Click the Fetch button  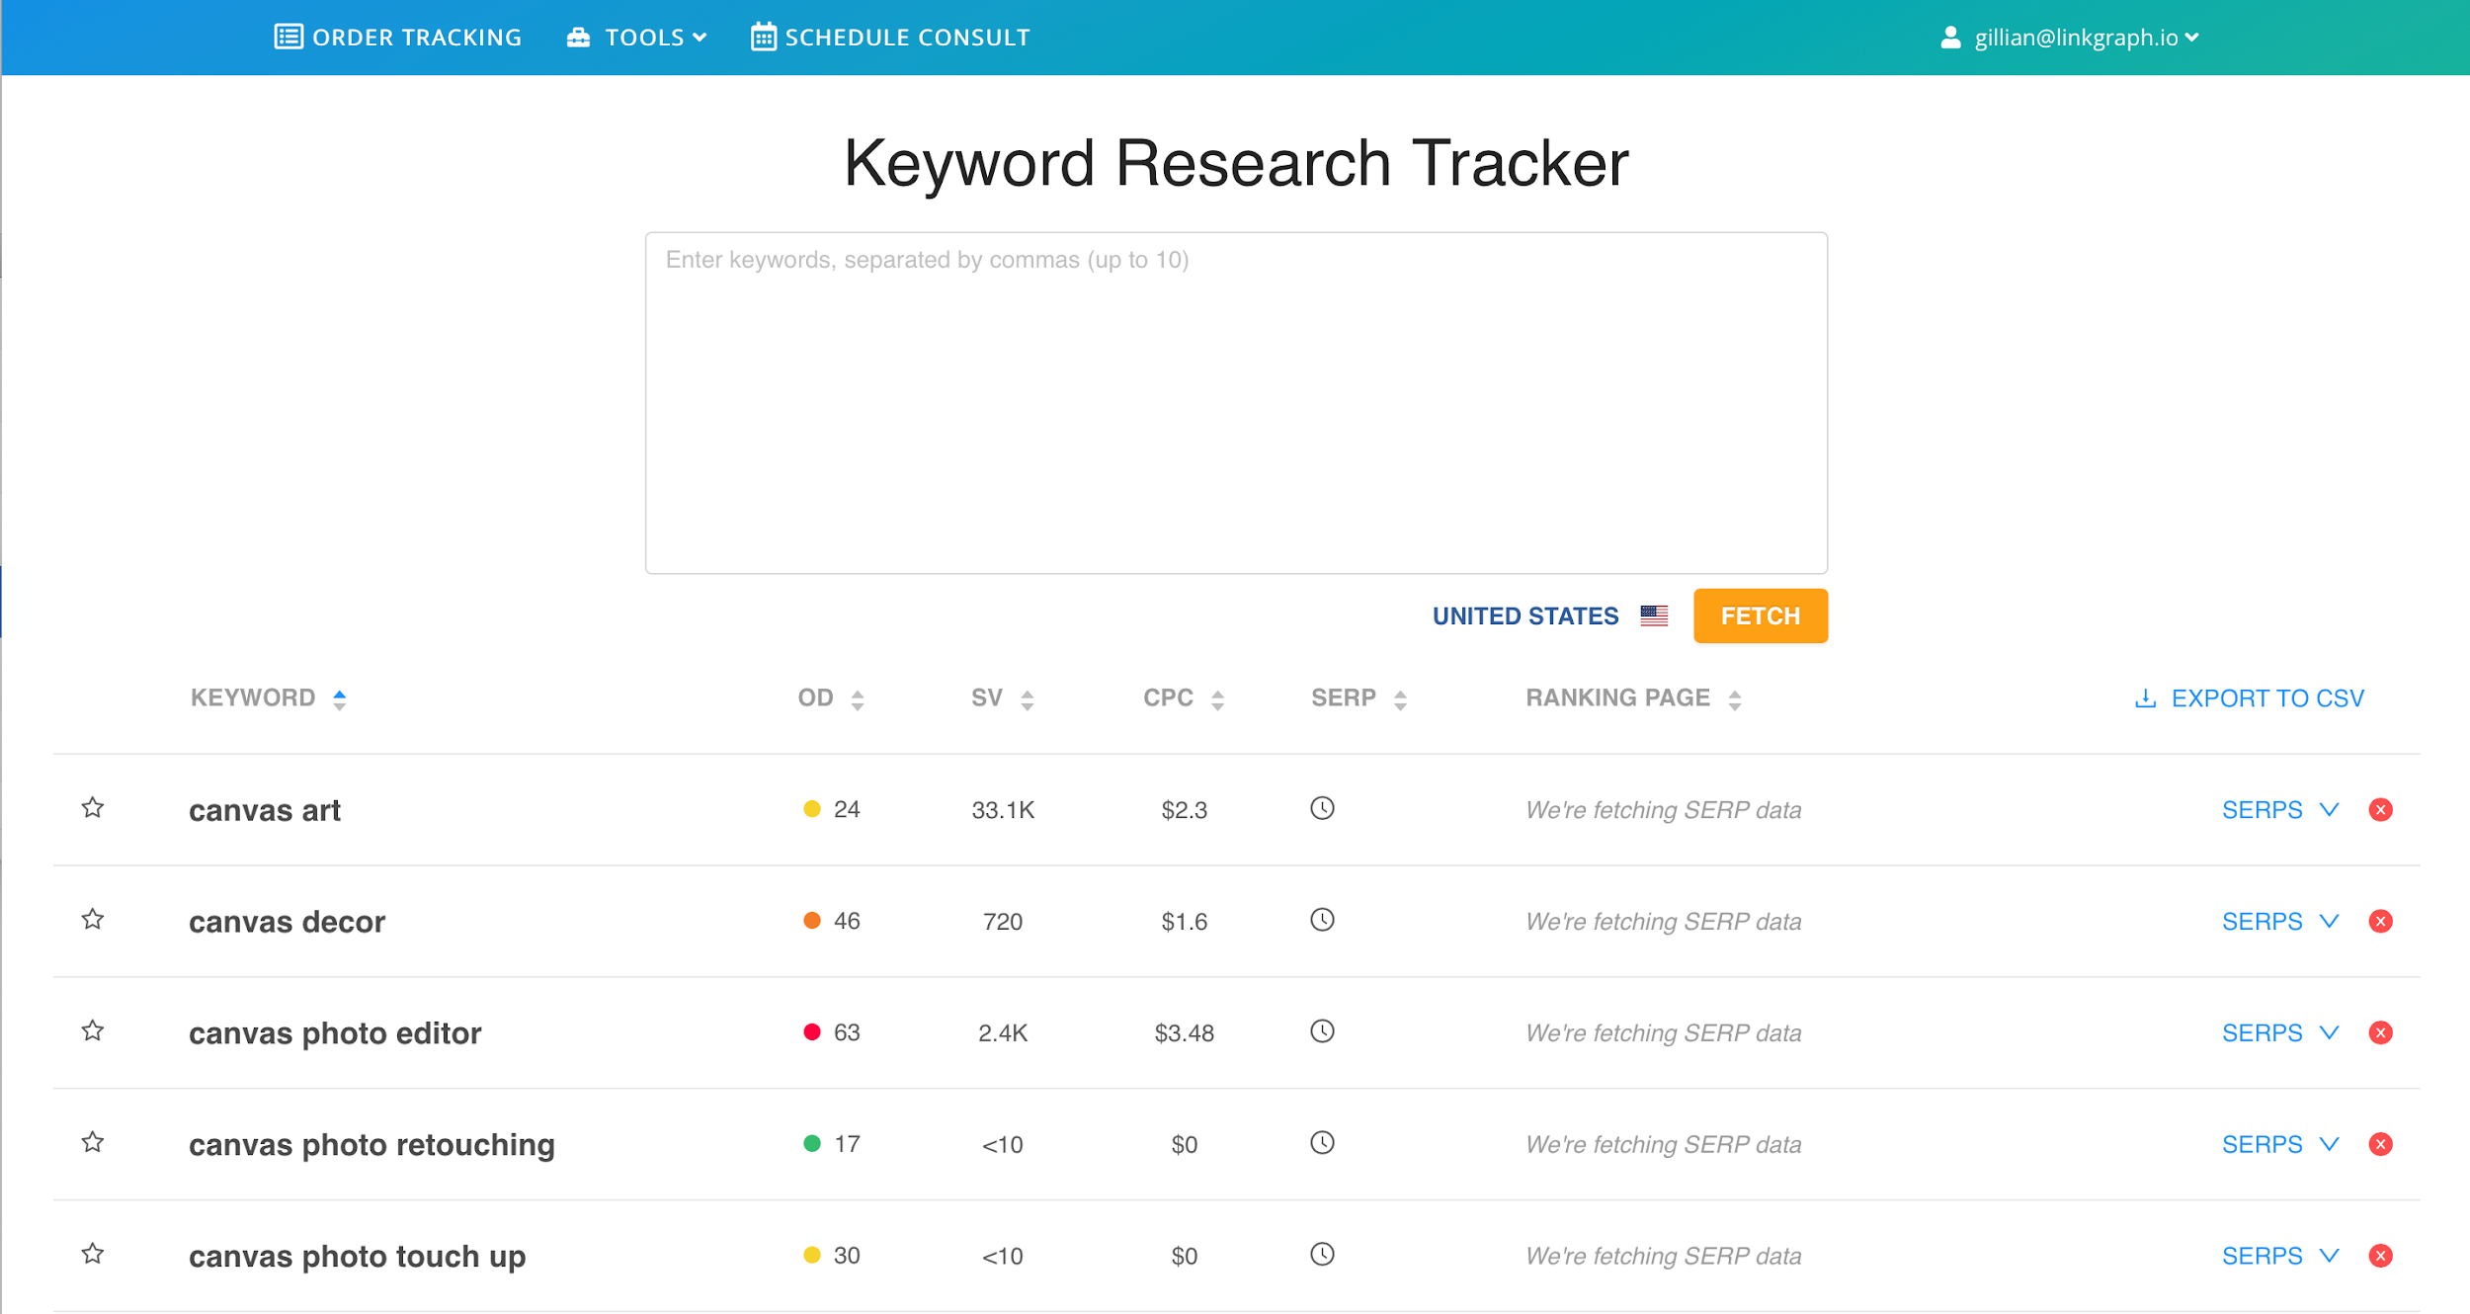click(1761, 616)
